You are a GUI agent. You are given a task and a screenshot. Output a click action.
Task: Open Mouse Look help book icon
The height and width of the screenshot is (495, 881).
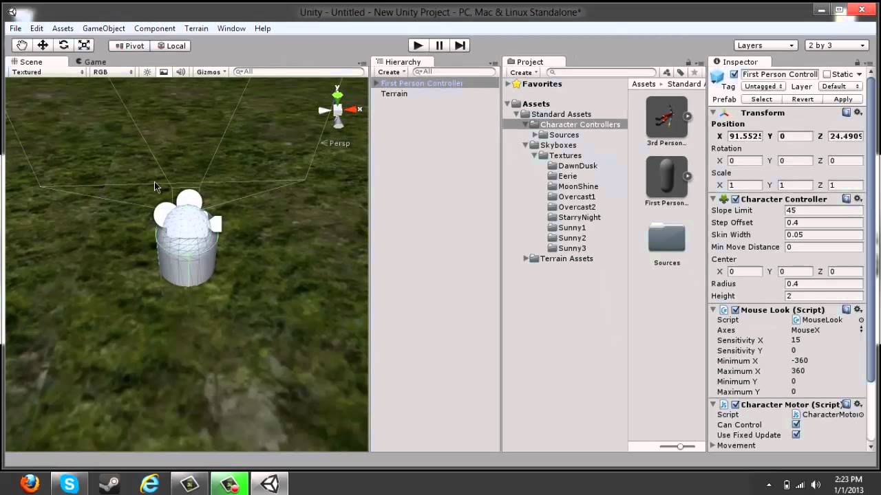847,309
